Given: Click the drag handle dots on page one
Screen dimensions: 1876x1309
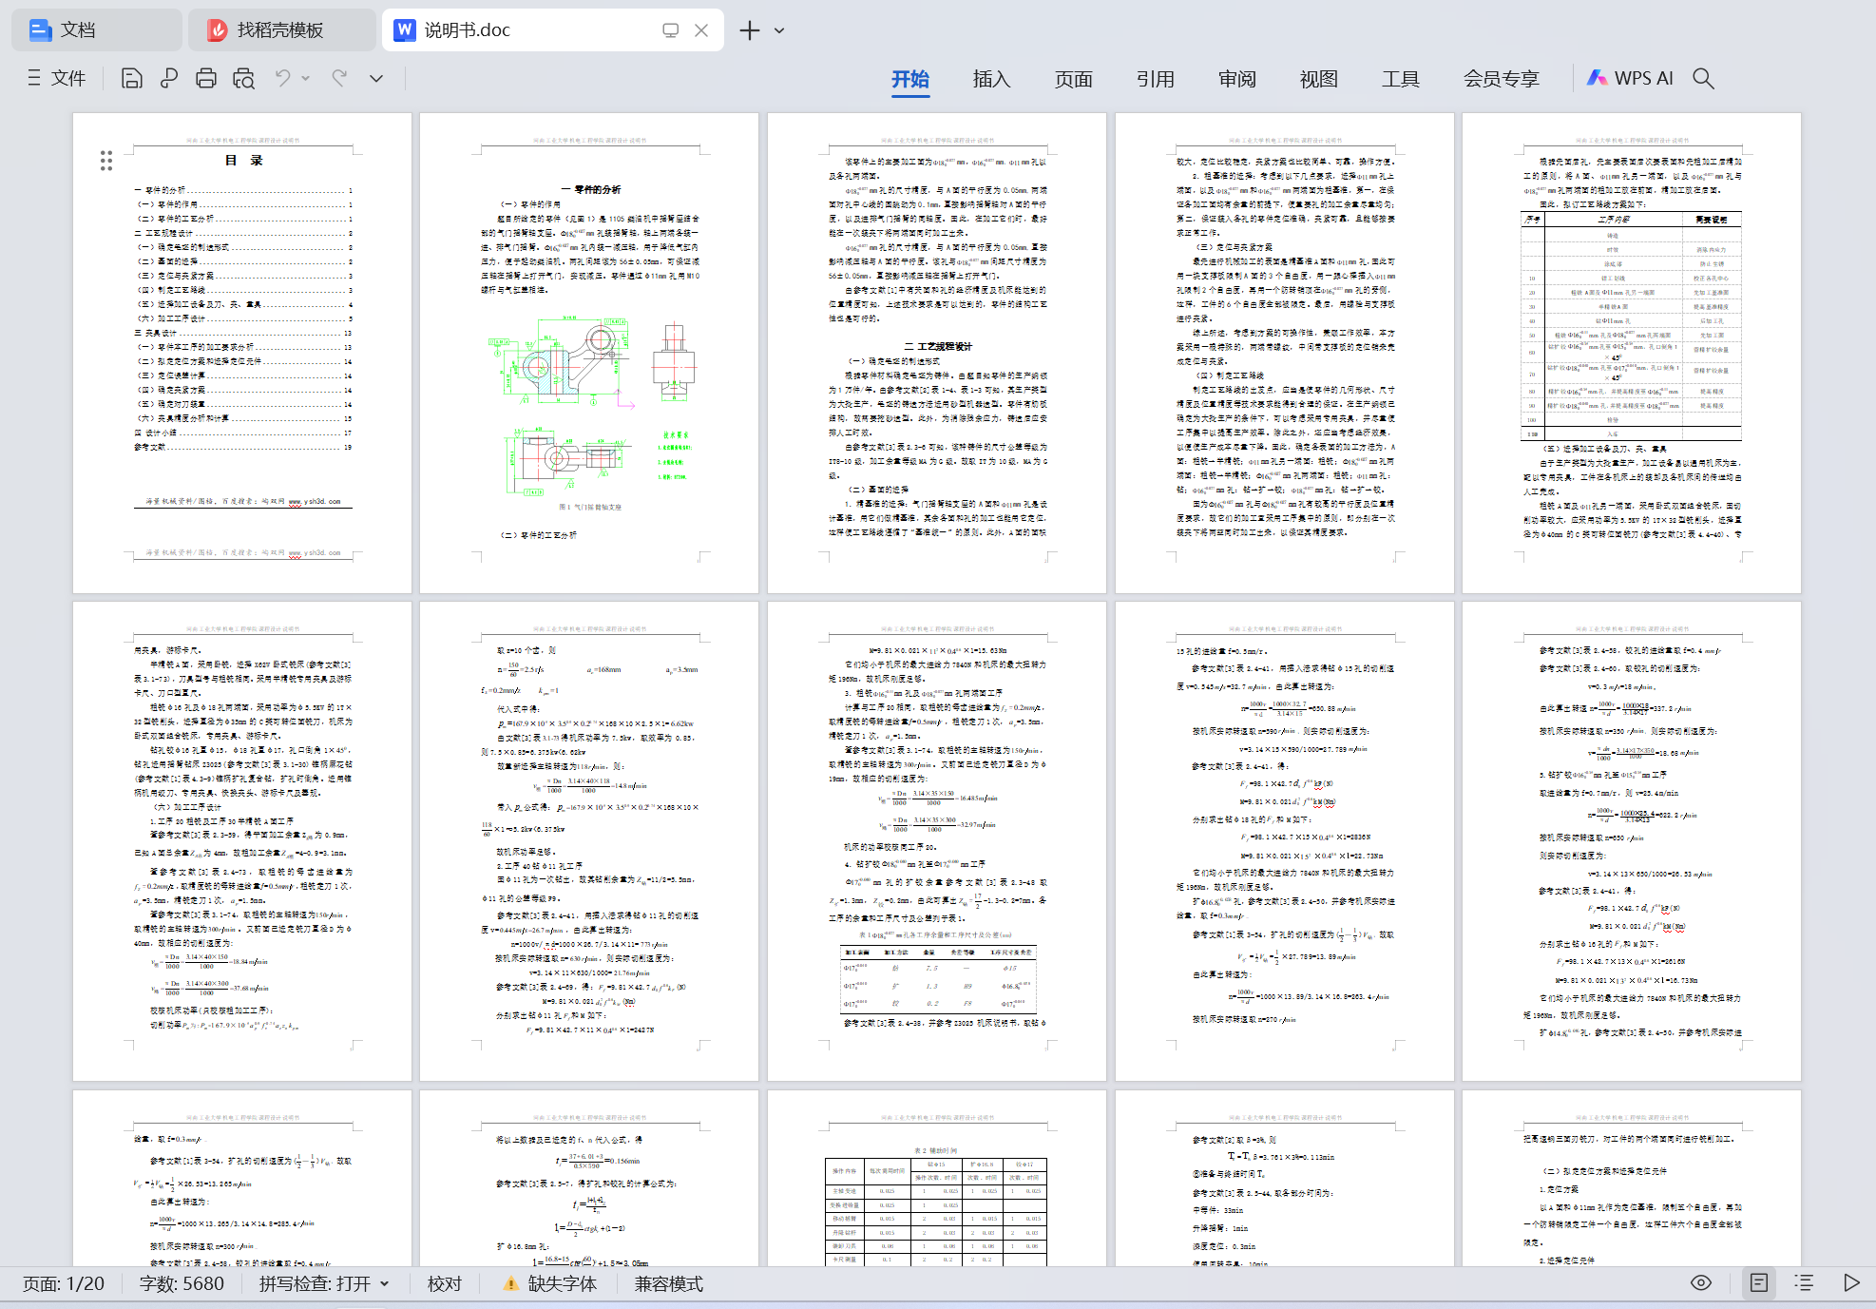Looking at the screenshot, I should coord(106,161).
